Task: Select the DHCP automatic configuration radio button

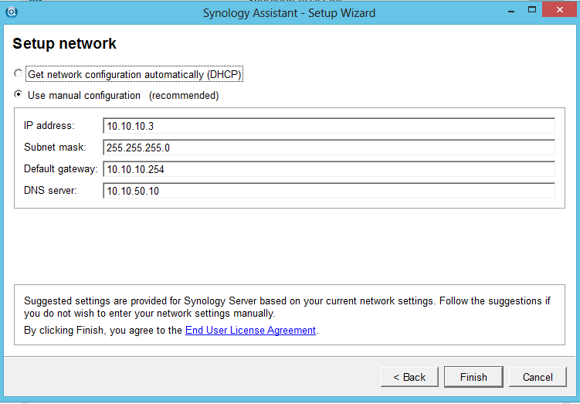Action: 19,74
